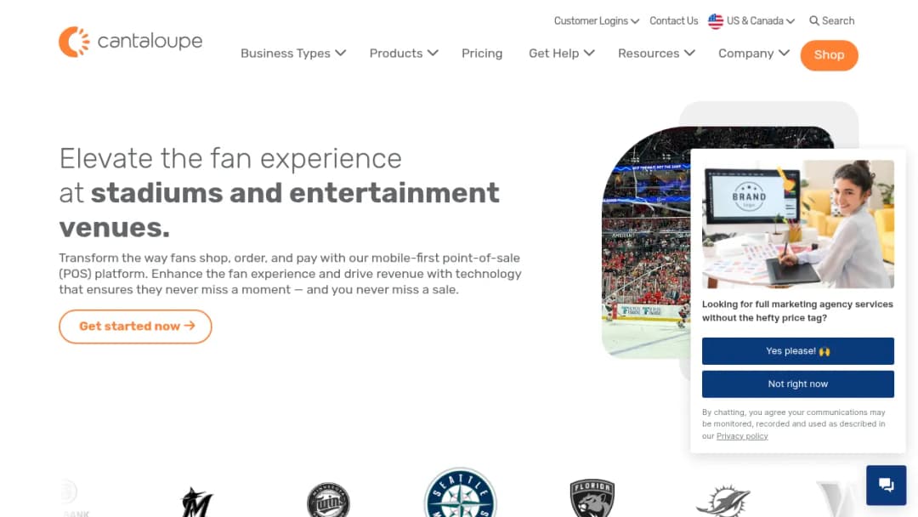Click the Florida Panthers logo

[x=592, y=497]
